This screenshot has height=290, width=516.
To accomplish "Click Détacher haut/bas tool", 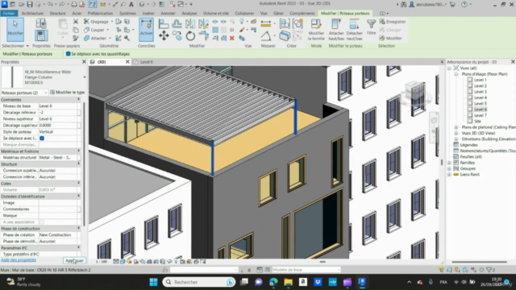I will (354, 30).
